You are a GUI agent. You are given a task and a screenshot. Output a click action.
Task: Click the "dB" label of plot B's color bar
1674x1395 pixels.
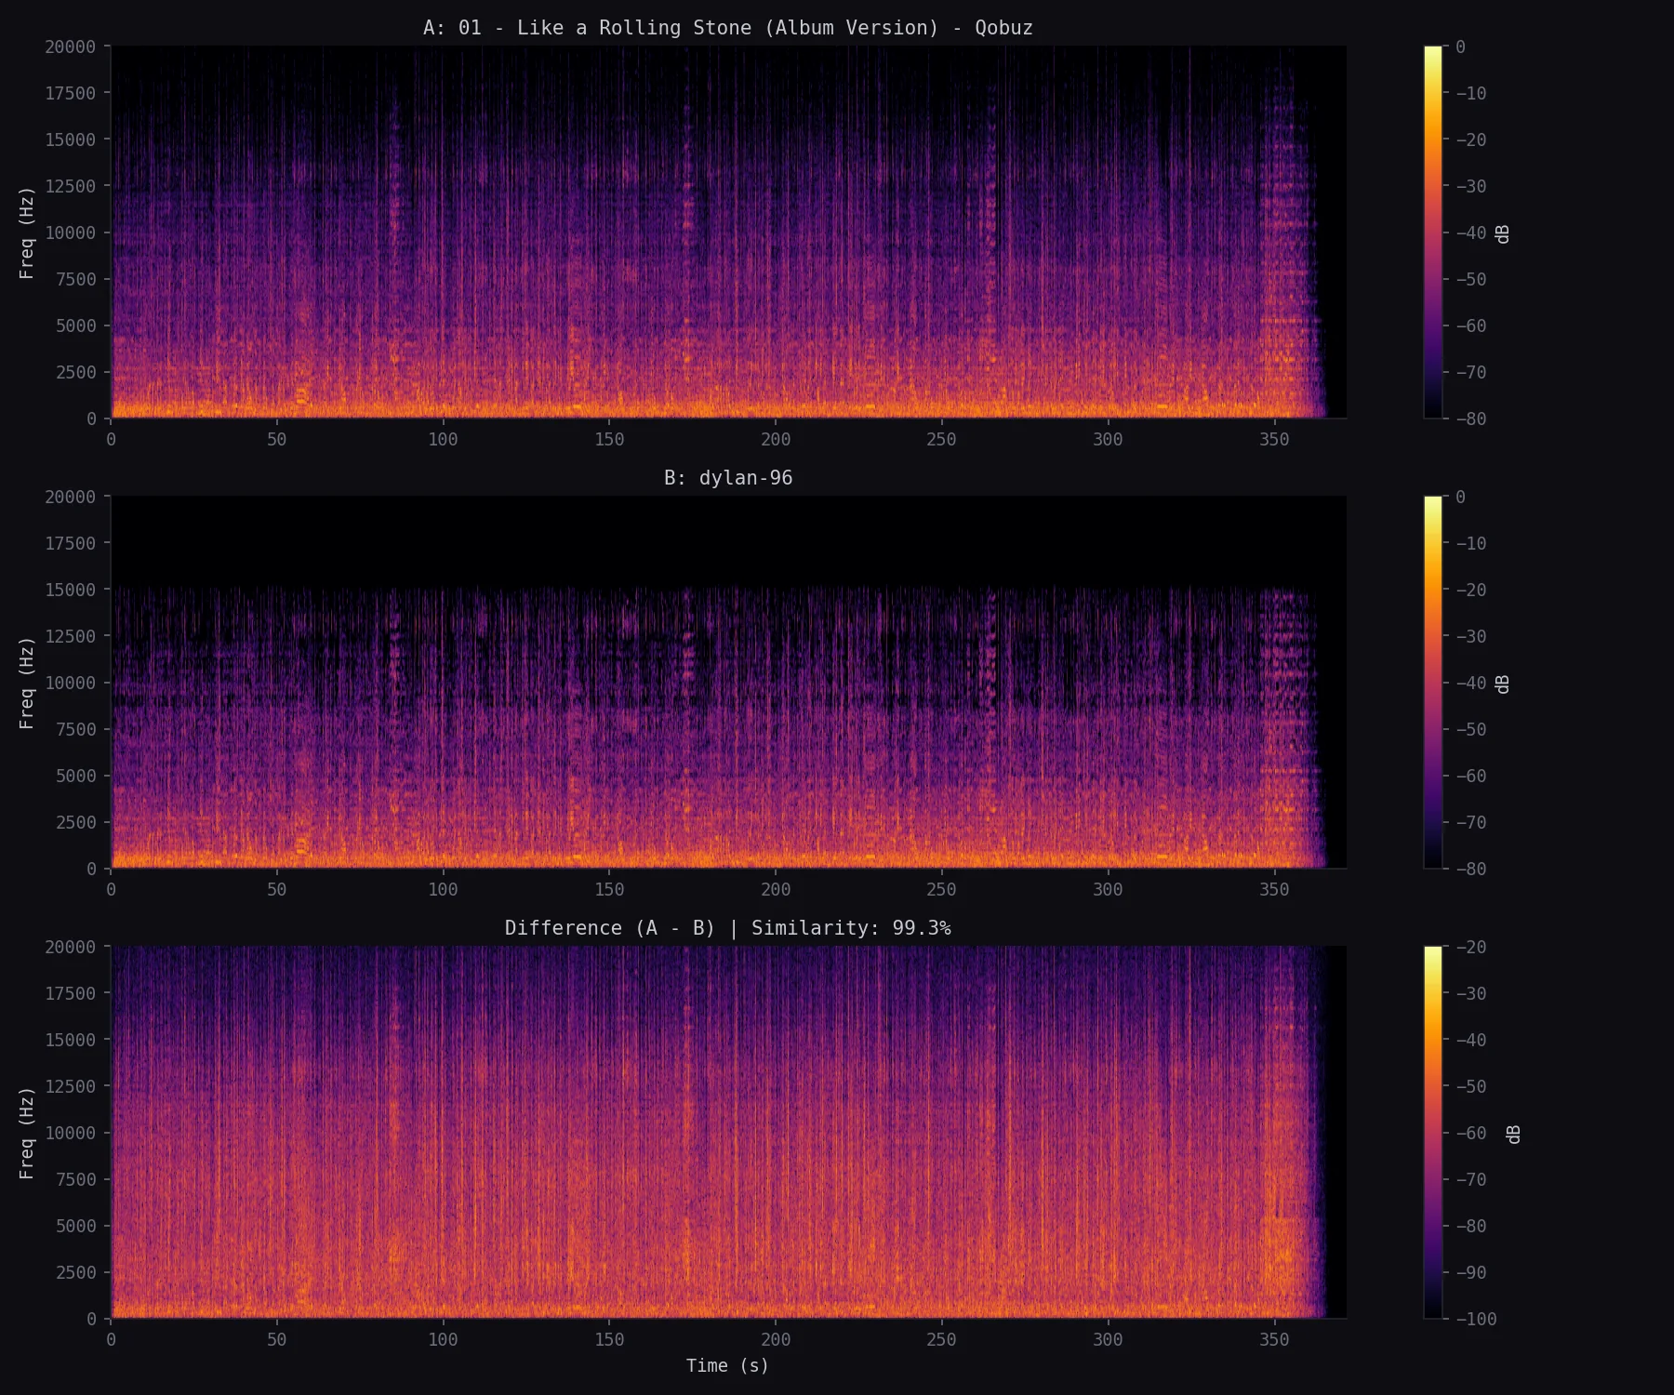(x=1503, y=684)
